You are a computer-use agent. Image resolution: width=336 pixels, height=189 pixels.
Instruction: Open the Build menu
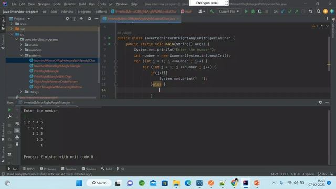tap(82, 4)
